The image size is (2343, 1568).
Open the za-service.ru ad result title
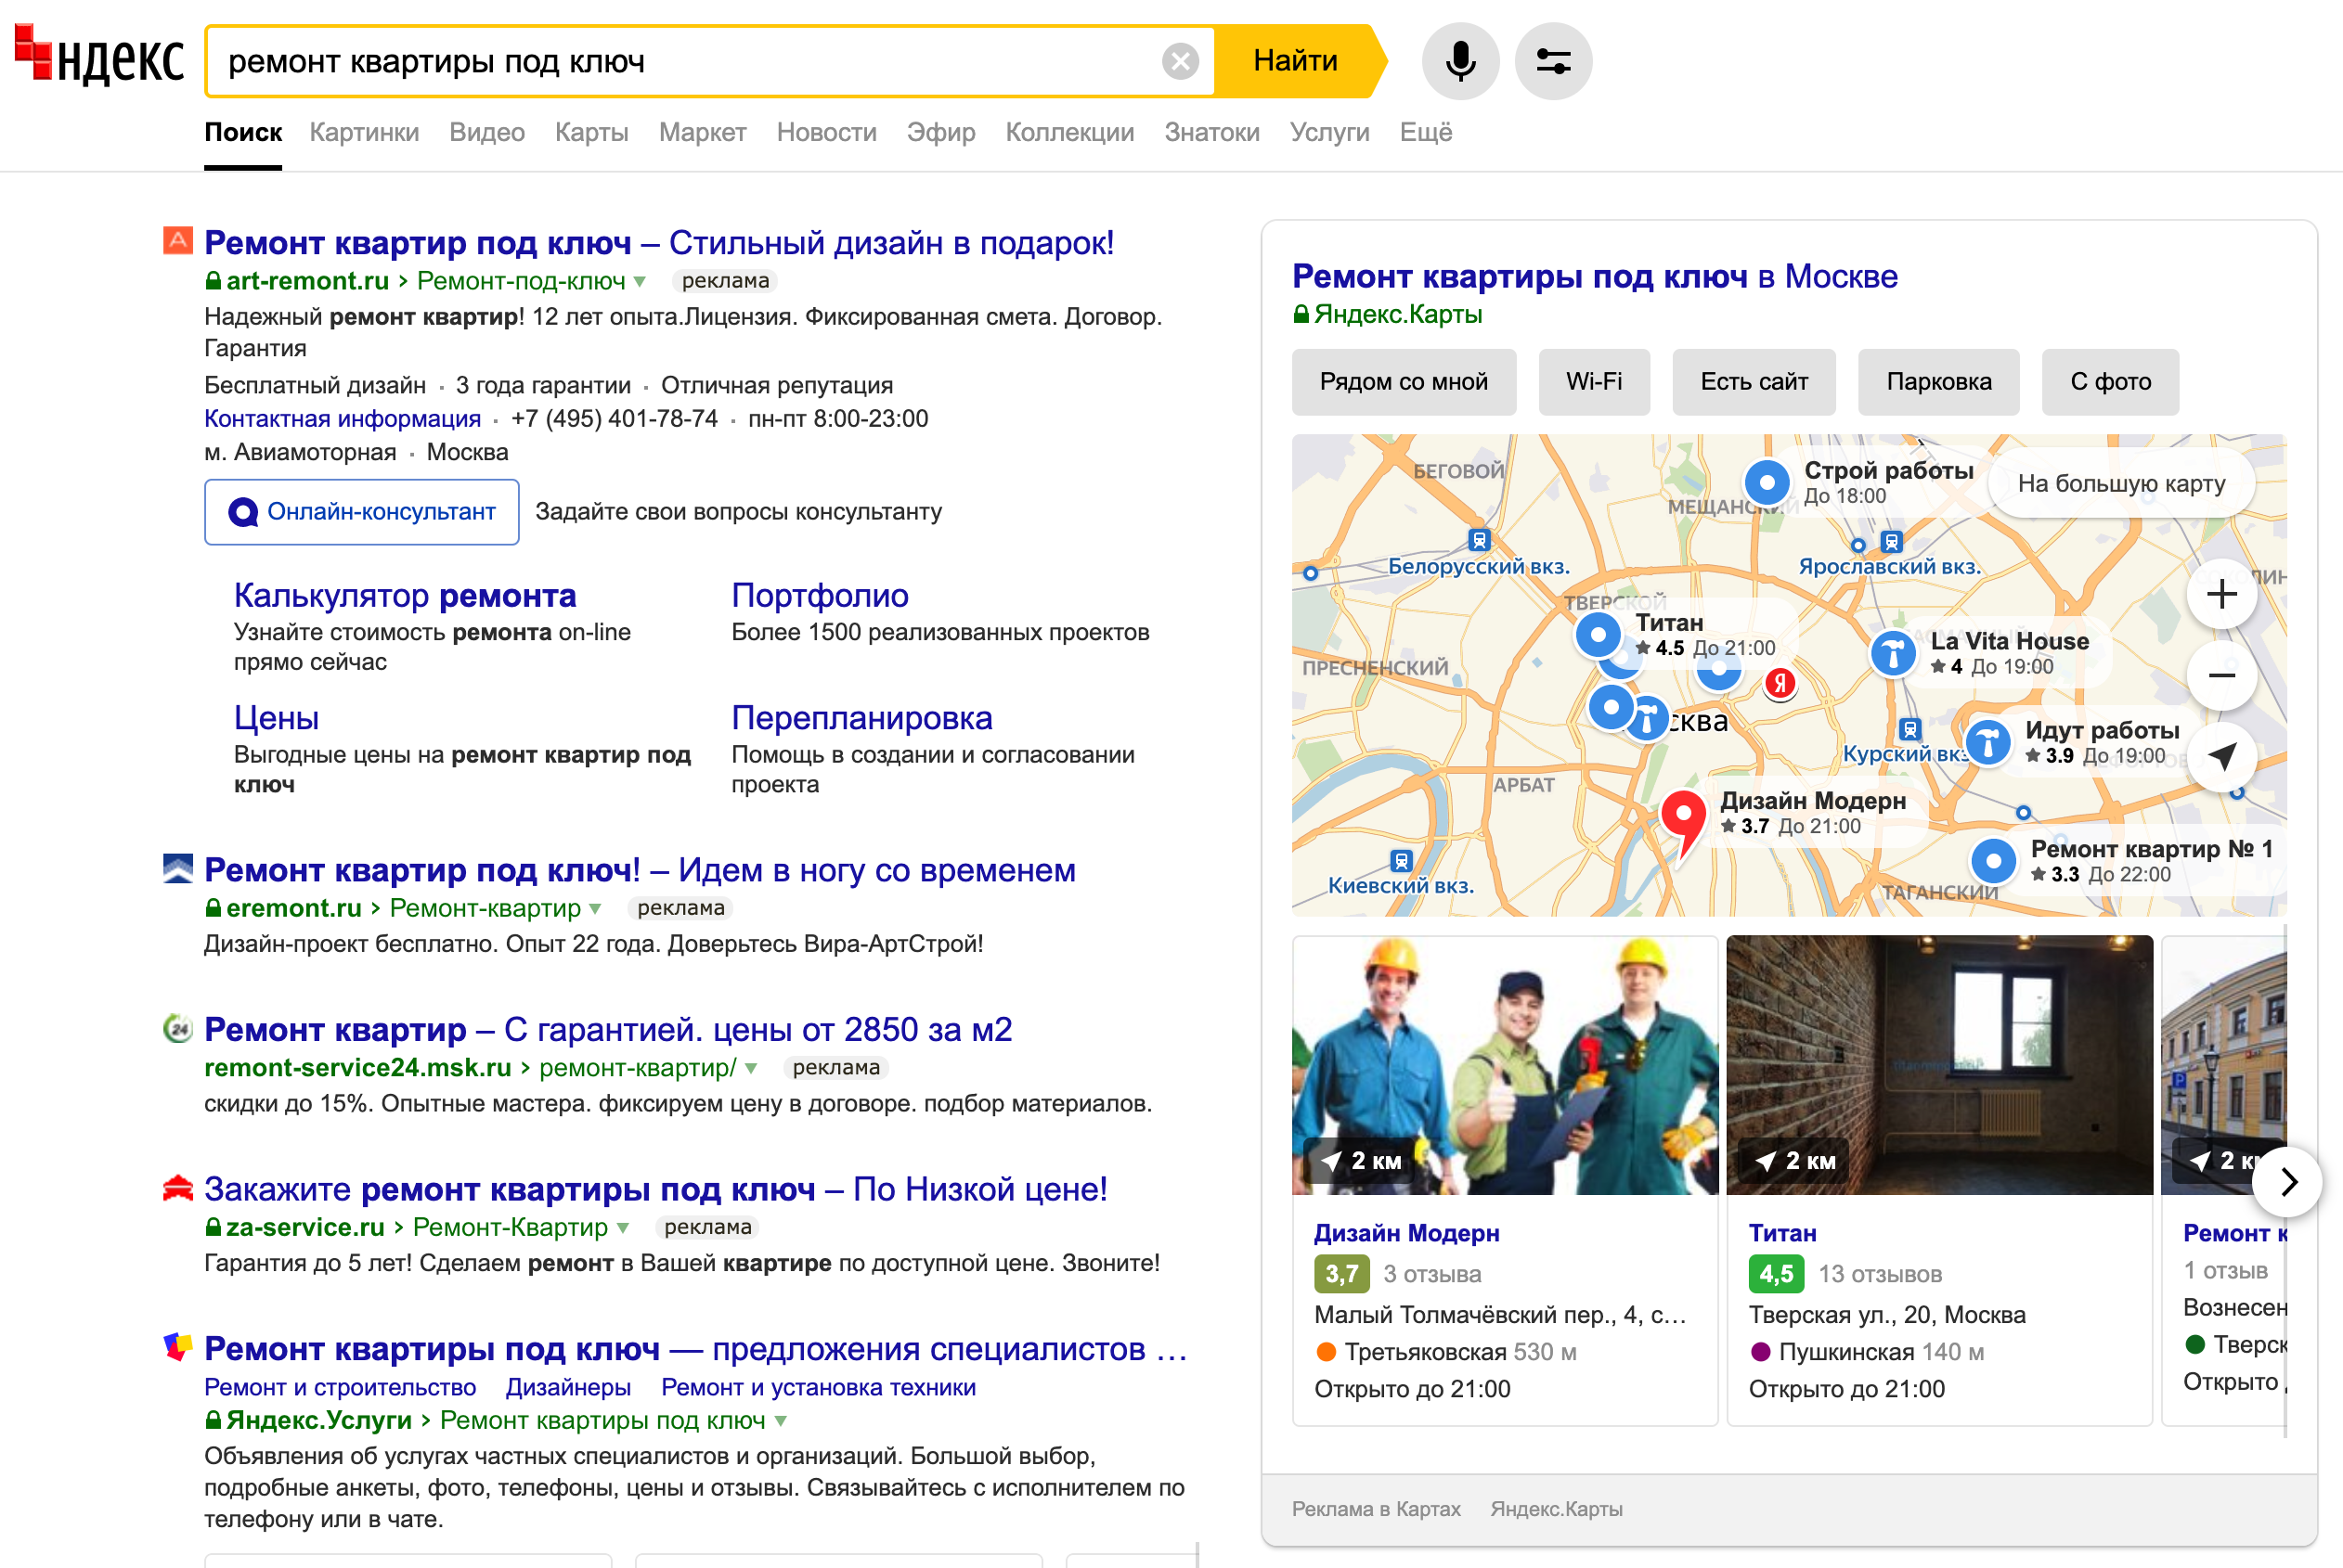click(655, 1189)
